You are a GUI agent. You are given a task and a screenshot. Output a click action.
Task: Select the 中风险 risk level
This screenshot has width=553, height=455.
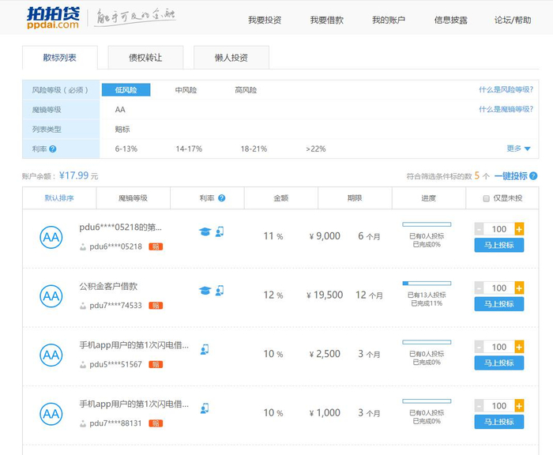click(x=186, y=90)
